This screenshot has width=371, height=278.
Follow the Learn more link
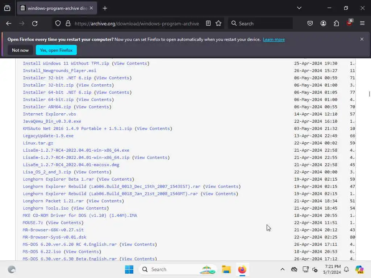coord(274,39)
